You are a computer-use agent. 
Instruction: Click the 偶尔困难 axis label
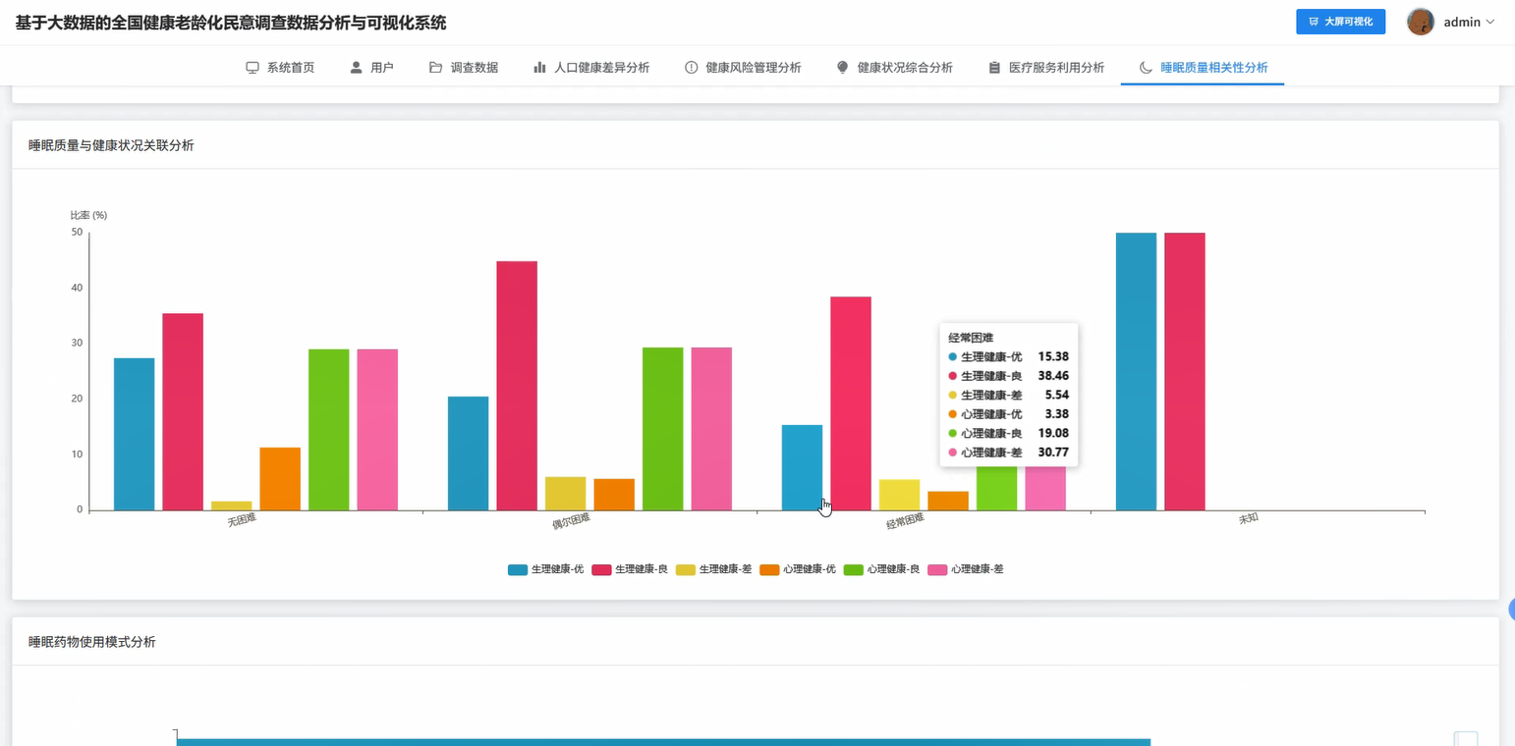[571, 520]
